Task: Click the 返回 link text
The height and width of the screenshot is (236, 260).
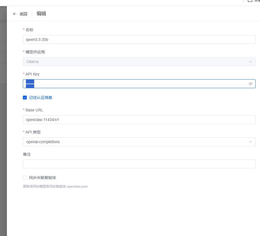Action: (23, 14)
